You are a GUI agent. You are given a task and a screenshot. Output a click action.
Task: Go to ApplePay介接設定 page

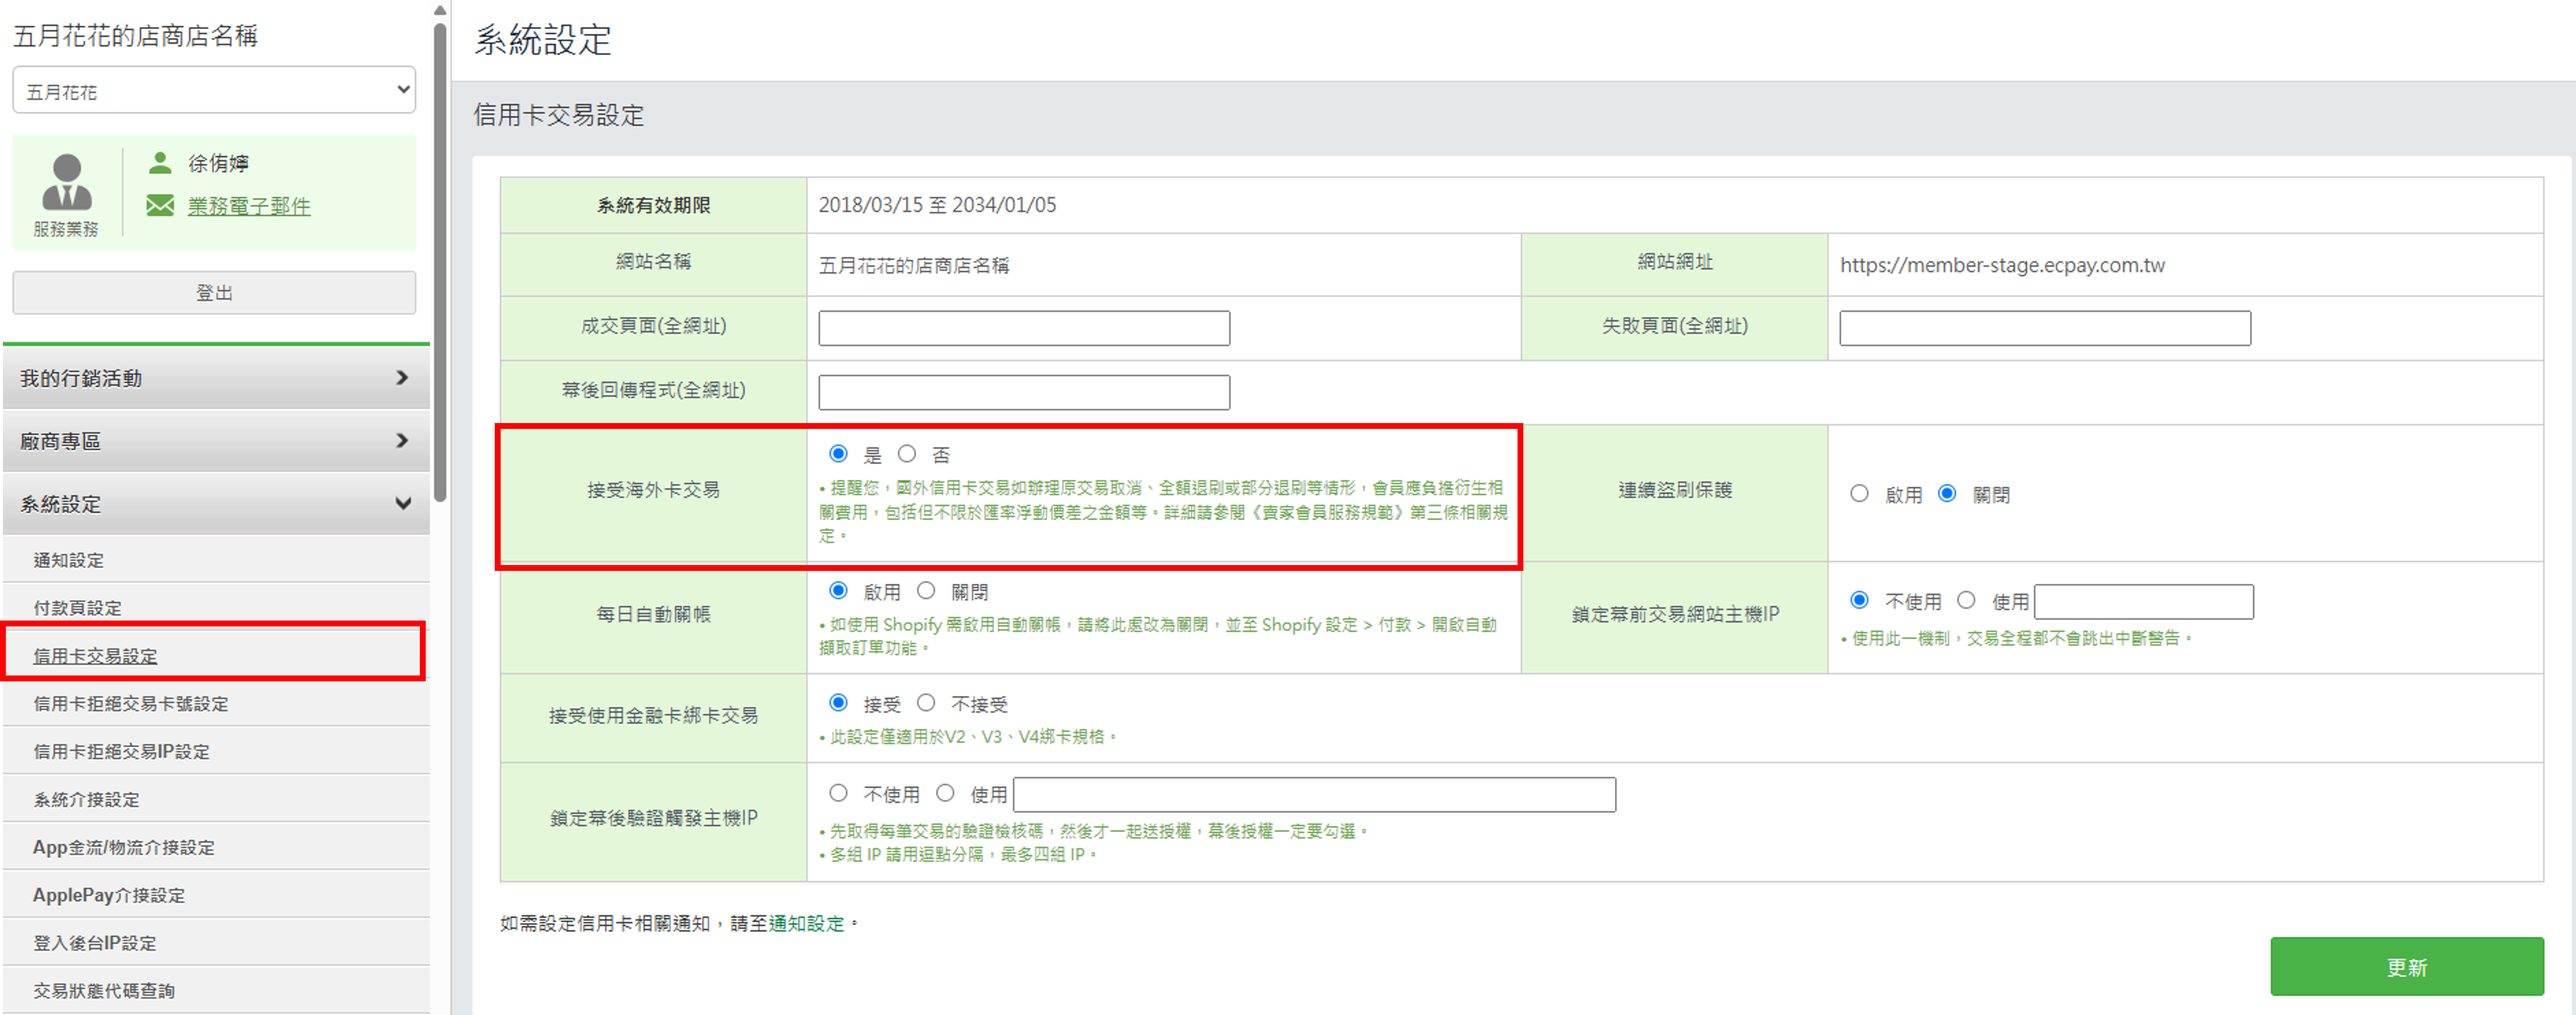109,895
